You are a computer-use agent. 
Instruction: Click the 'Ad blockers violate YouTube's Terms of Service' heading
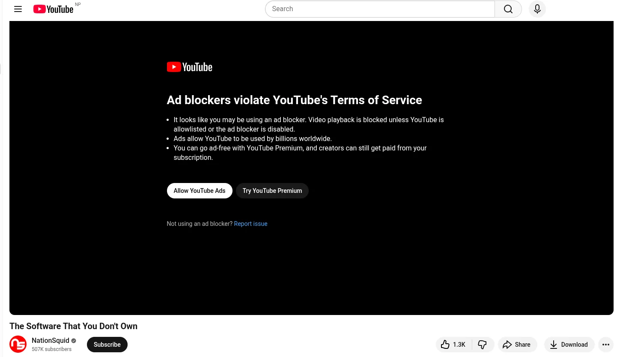coord(295,100)
